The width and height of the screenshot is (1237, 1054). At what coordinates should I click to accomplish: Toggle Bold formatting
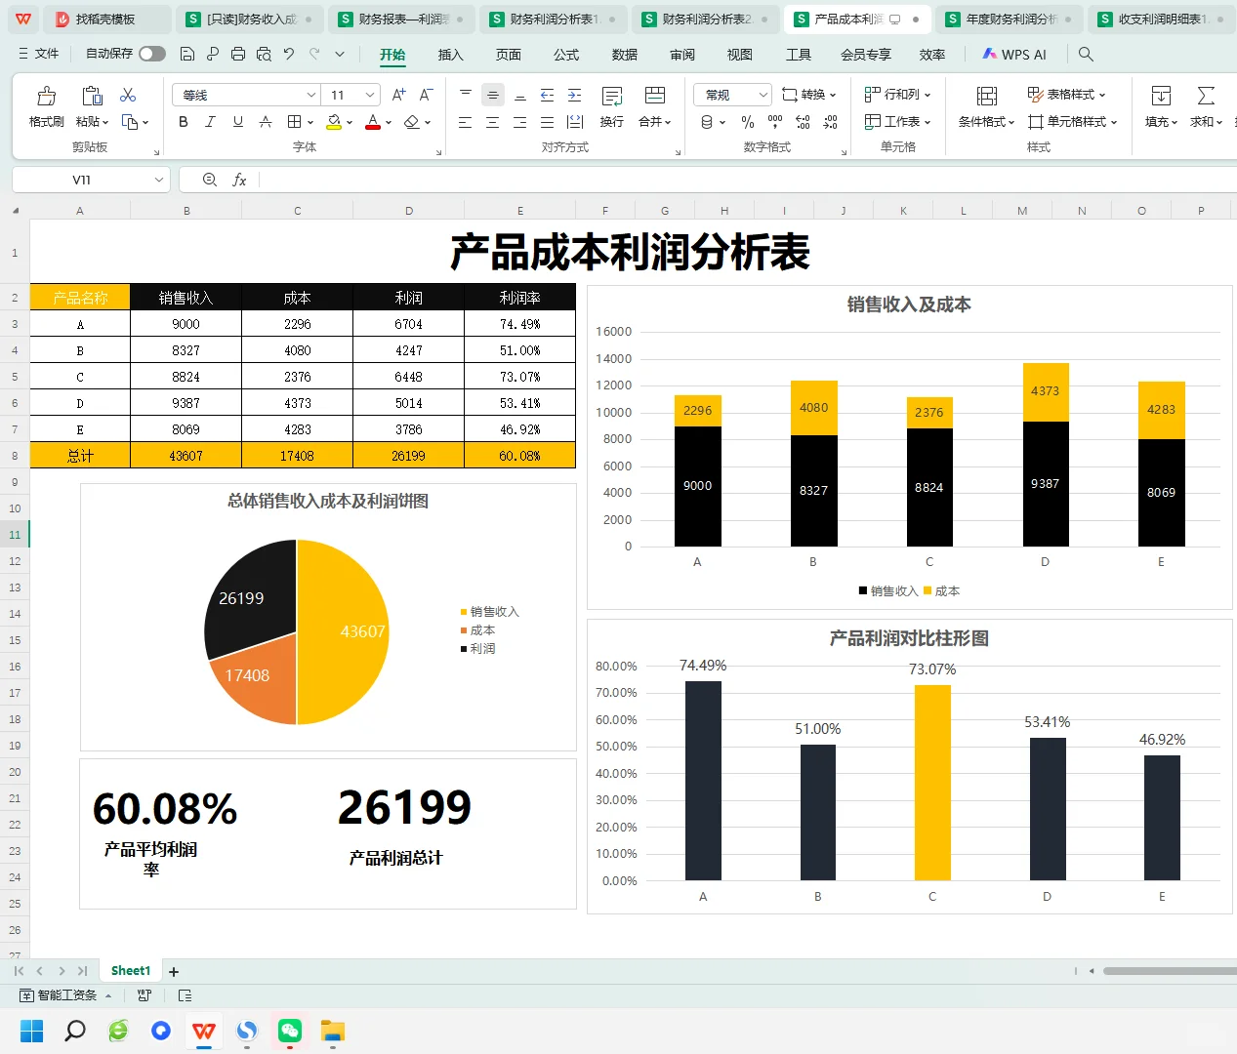[184, 122]
